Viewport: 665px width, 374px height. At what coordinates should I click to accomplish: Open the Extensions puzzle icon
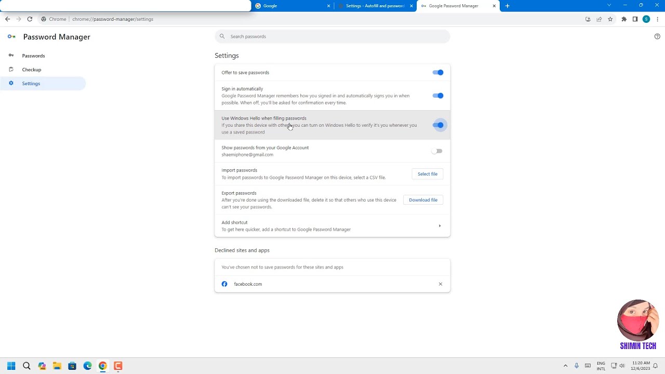click(x=624, y=19)
